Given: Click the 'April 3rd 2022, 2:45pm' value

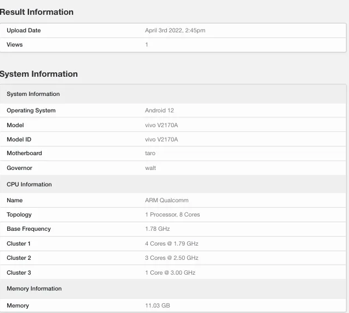Looking at the screenshot, I should (x=175, y=30).
